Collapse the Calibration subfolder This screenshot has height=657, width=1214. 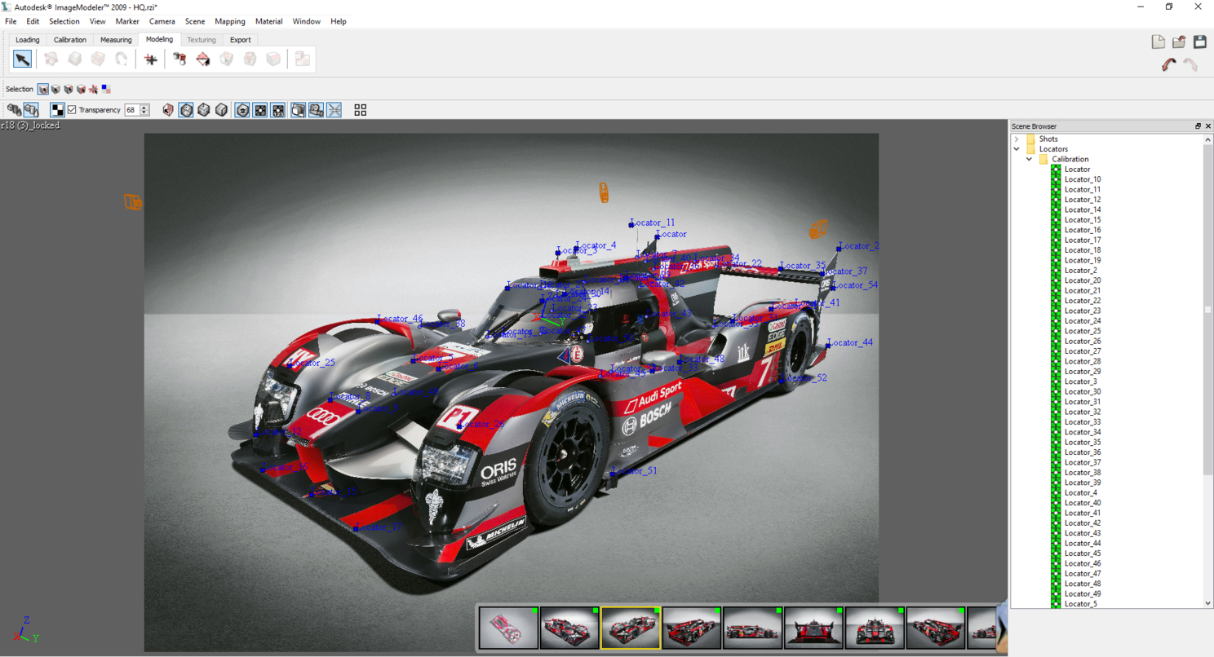pos(1029,159)
